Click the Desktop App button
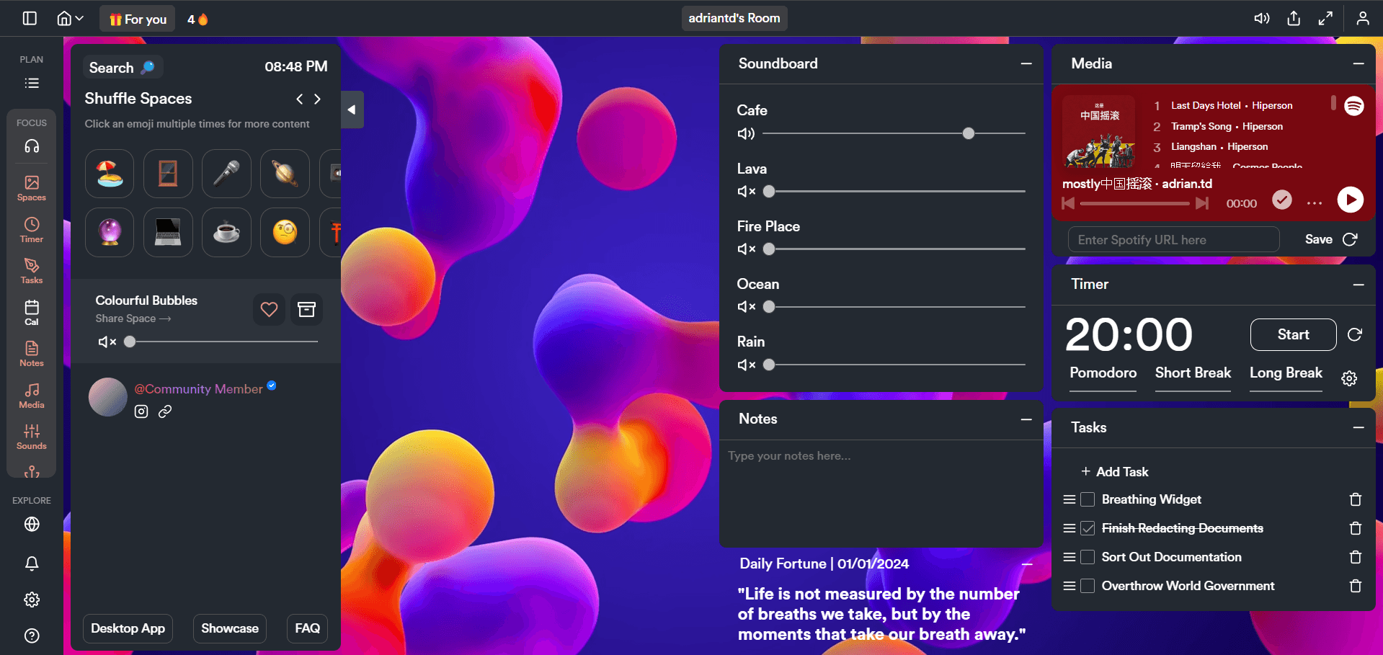This screenshot has height=655, width=1383. [x=128, y=628]
